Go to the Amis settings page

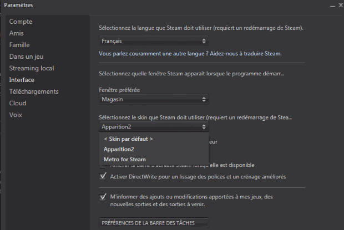coord(16,33)
